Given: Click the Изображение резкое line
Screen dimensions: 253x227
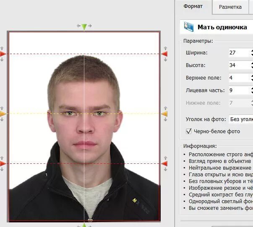Looking at the screenshot, I should coord(221,188).
